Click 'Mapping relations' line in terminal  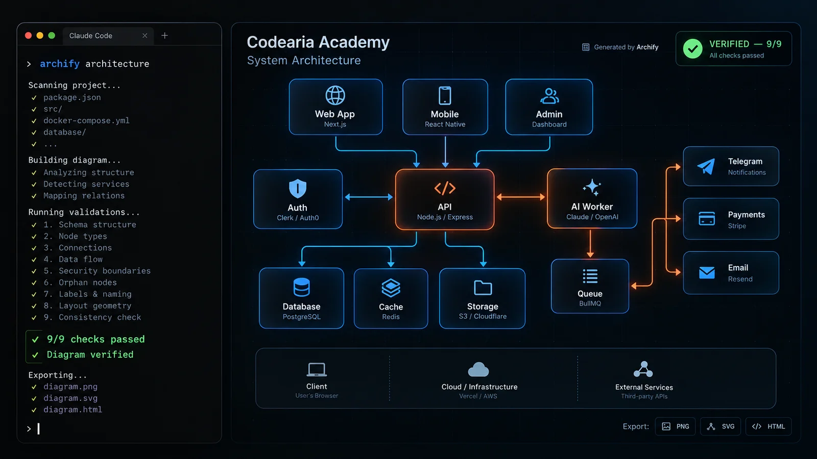84,196
